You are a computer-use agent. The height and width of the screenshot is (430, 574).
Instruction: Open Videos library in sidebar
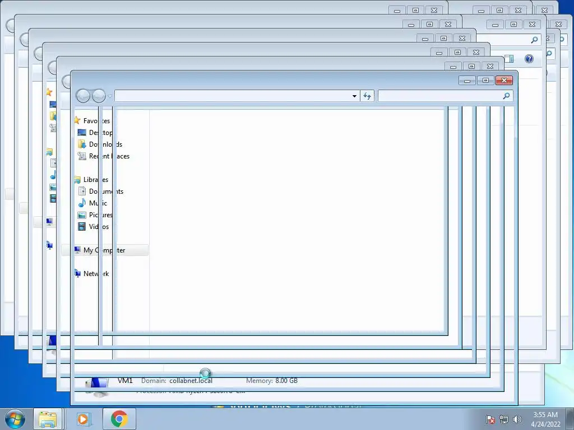coord(99,226)
